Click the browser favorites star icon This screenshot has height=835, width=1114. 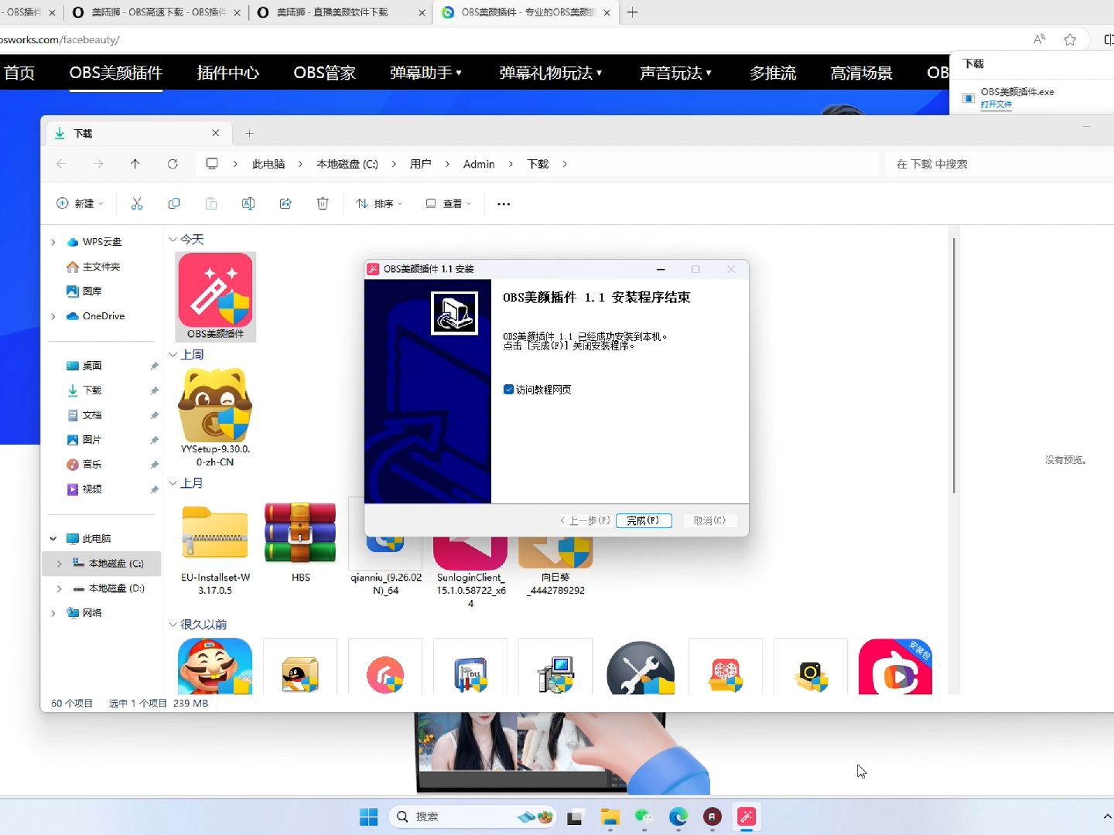pos(1070,39)
